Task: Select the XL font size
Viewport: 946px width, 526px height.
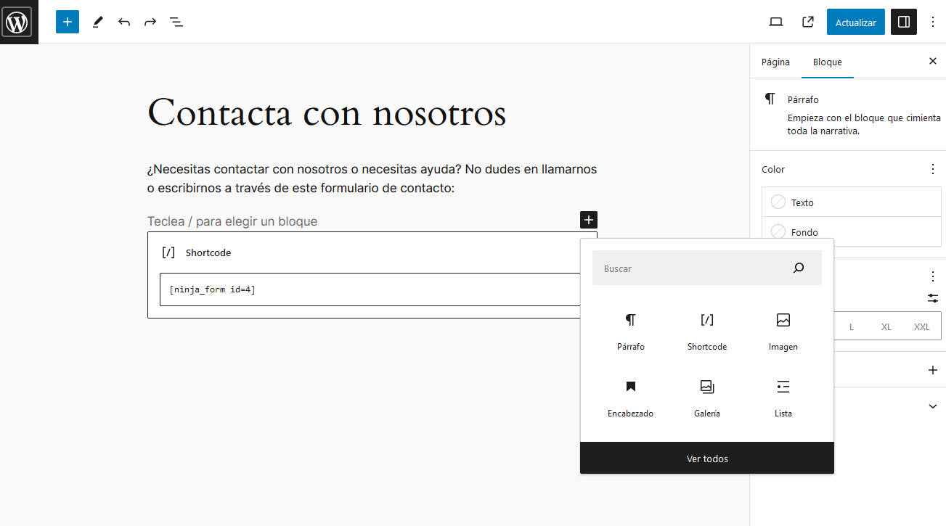Action: [x=886, y=326]
